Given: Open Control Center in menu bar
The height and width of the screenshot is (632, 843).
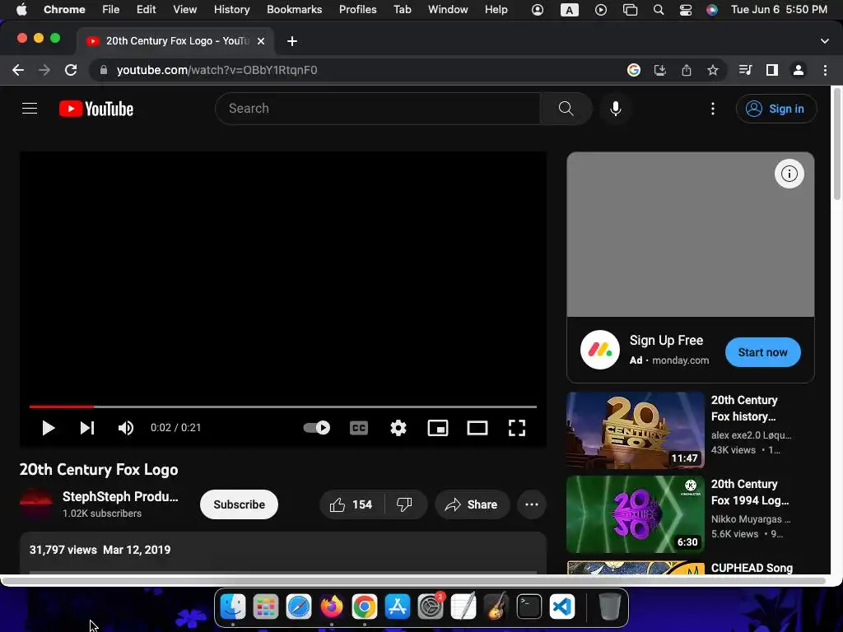Looking at the screenshot, I should coord(686,10).
